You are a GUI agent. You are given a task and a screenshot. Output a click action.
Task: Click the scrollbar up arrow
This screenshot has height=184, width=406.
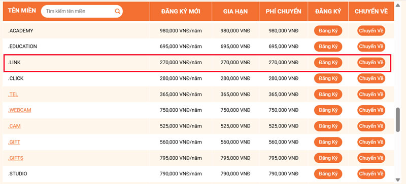tap(398, 5)
